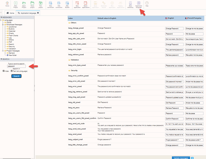Collapse Scriptcase Messages tree node
The image size is (206, 159).
pyautogui.click(x=3, y=24)
